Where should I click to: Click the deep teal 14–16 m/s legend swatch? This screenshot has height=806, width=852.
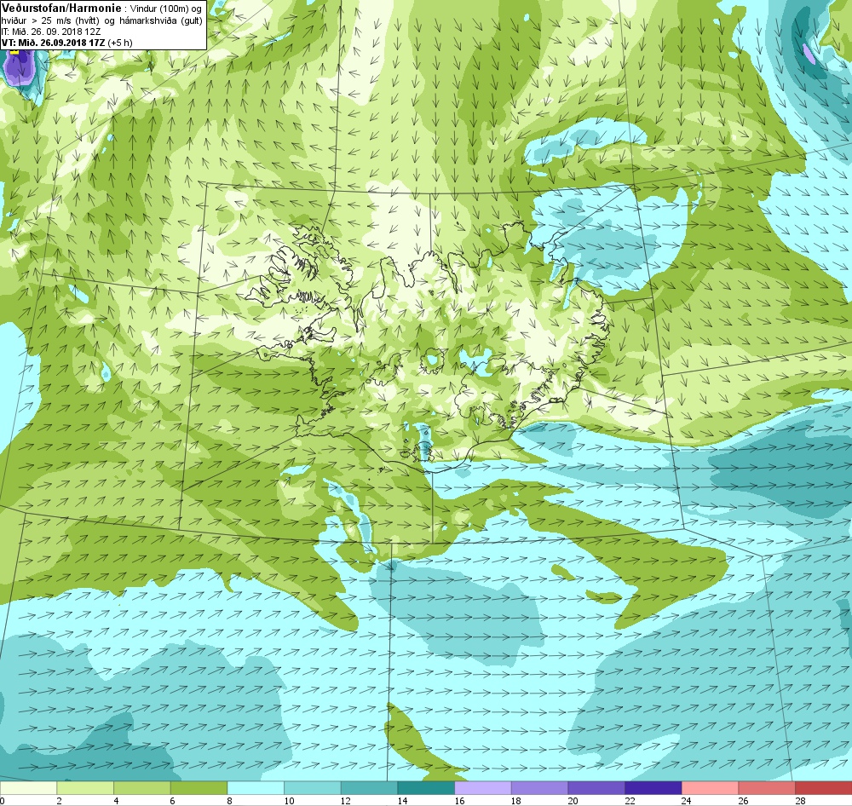(426, 788)
